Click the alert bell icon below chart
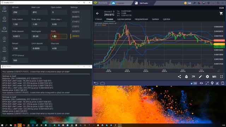 click(x=186, y=77)
